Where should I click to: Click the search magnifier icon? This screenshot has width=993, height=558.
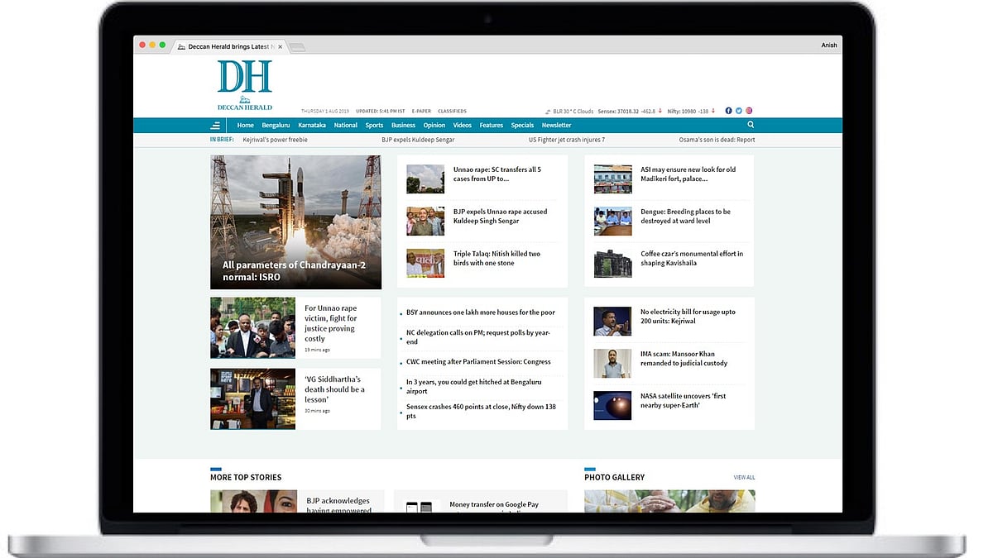click(x=751, y=125)
